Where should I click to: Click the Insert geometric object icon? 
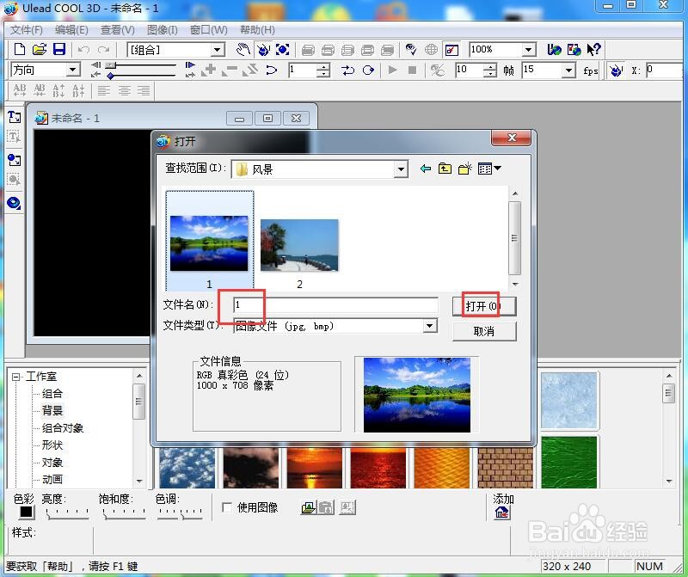coord(14,203)
